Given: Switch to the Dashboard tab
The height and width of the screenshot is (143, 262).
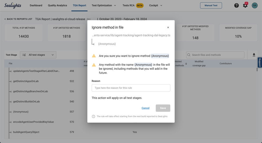Looking at the screenshot, I should coord(36,5).
